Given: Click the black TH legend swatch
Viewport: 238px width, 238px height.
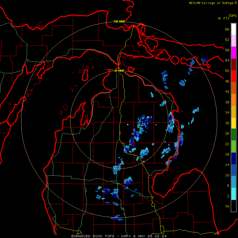Looking at the screenshot, I should [234, 206].
